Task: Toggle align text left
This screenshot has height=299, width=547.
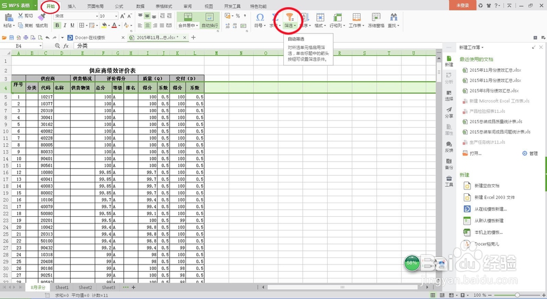Action: 140,26
